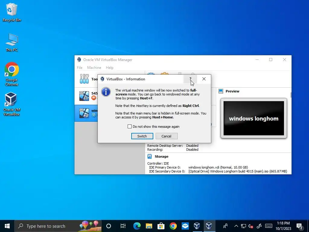This screenshot has width=309, height=232.
Task: Click the taskbar search box
Action: tap(58, 226)
